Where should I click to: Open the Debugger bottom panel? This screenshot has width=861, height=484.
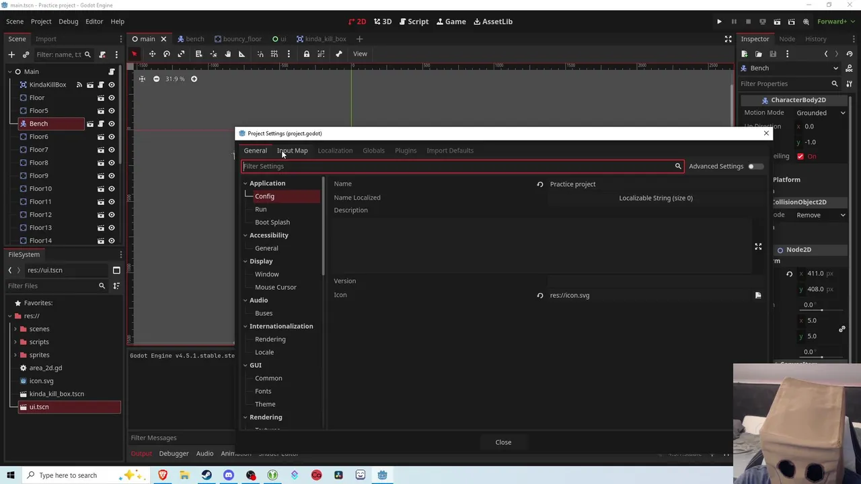pos(174,454)
